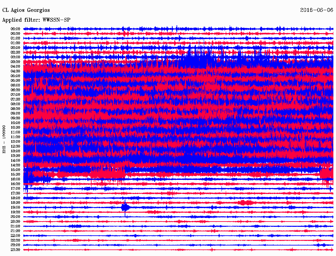Click the station title 'CL Agios Georgios'
336x256 pixels.
click(26, 10)
